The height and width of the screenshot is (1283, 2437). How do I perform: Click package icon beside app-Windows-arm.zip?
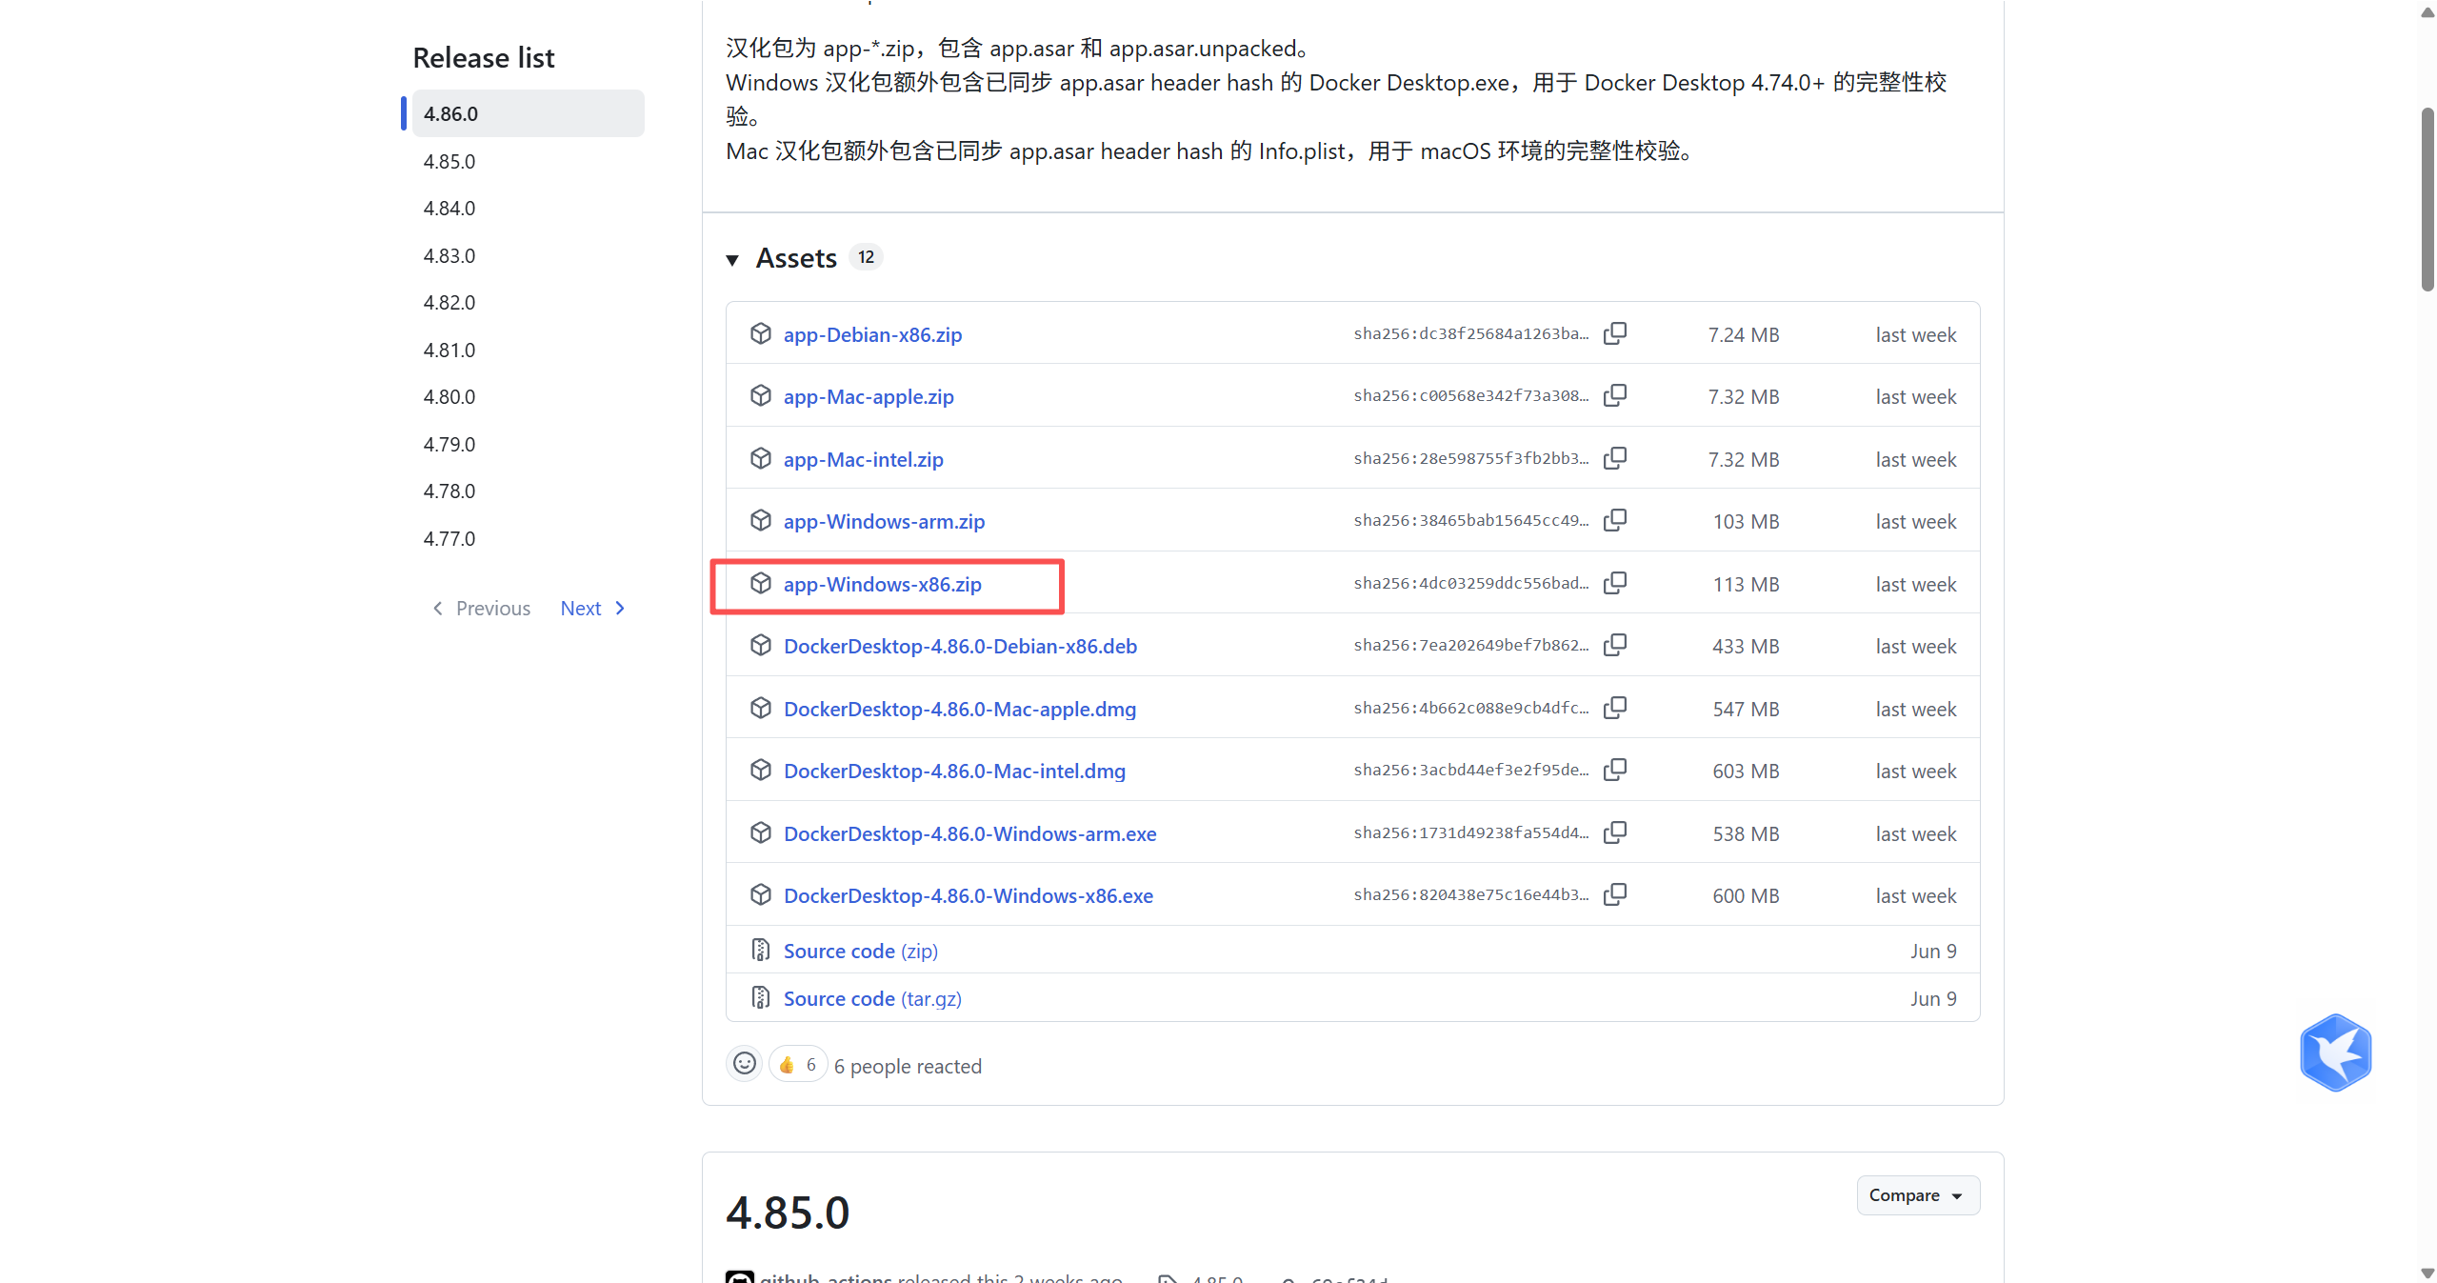760,520
